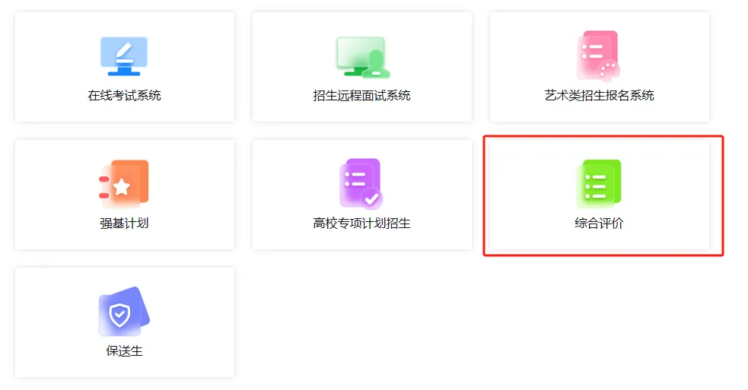
Task: Click the green monitor icon for 招生远程面试系统
Action: pyautogui.click(x=362, y=57)
